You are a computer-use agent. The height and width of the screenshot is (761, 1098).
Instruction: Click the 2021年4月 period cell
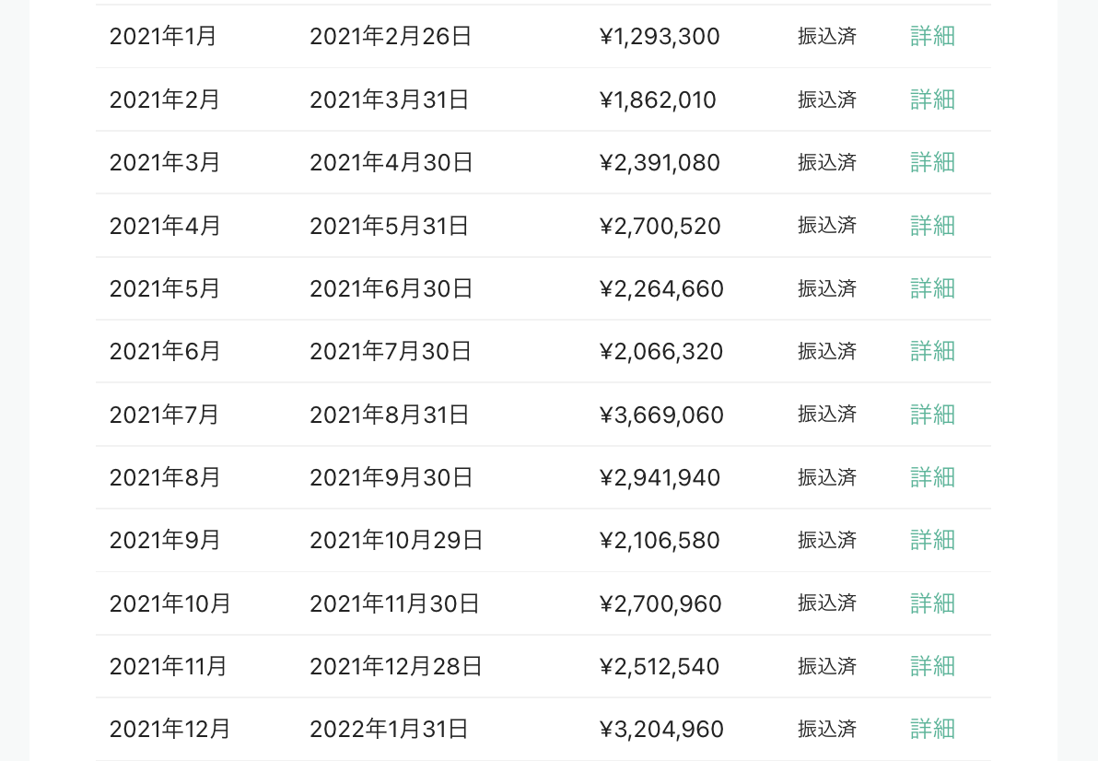coord(165,226)
